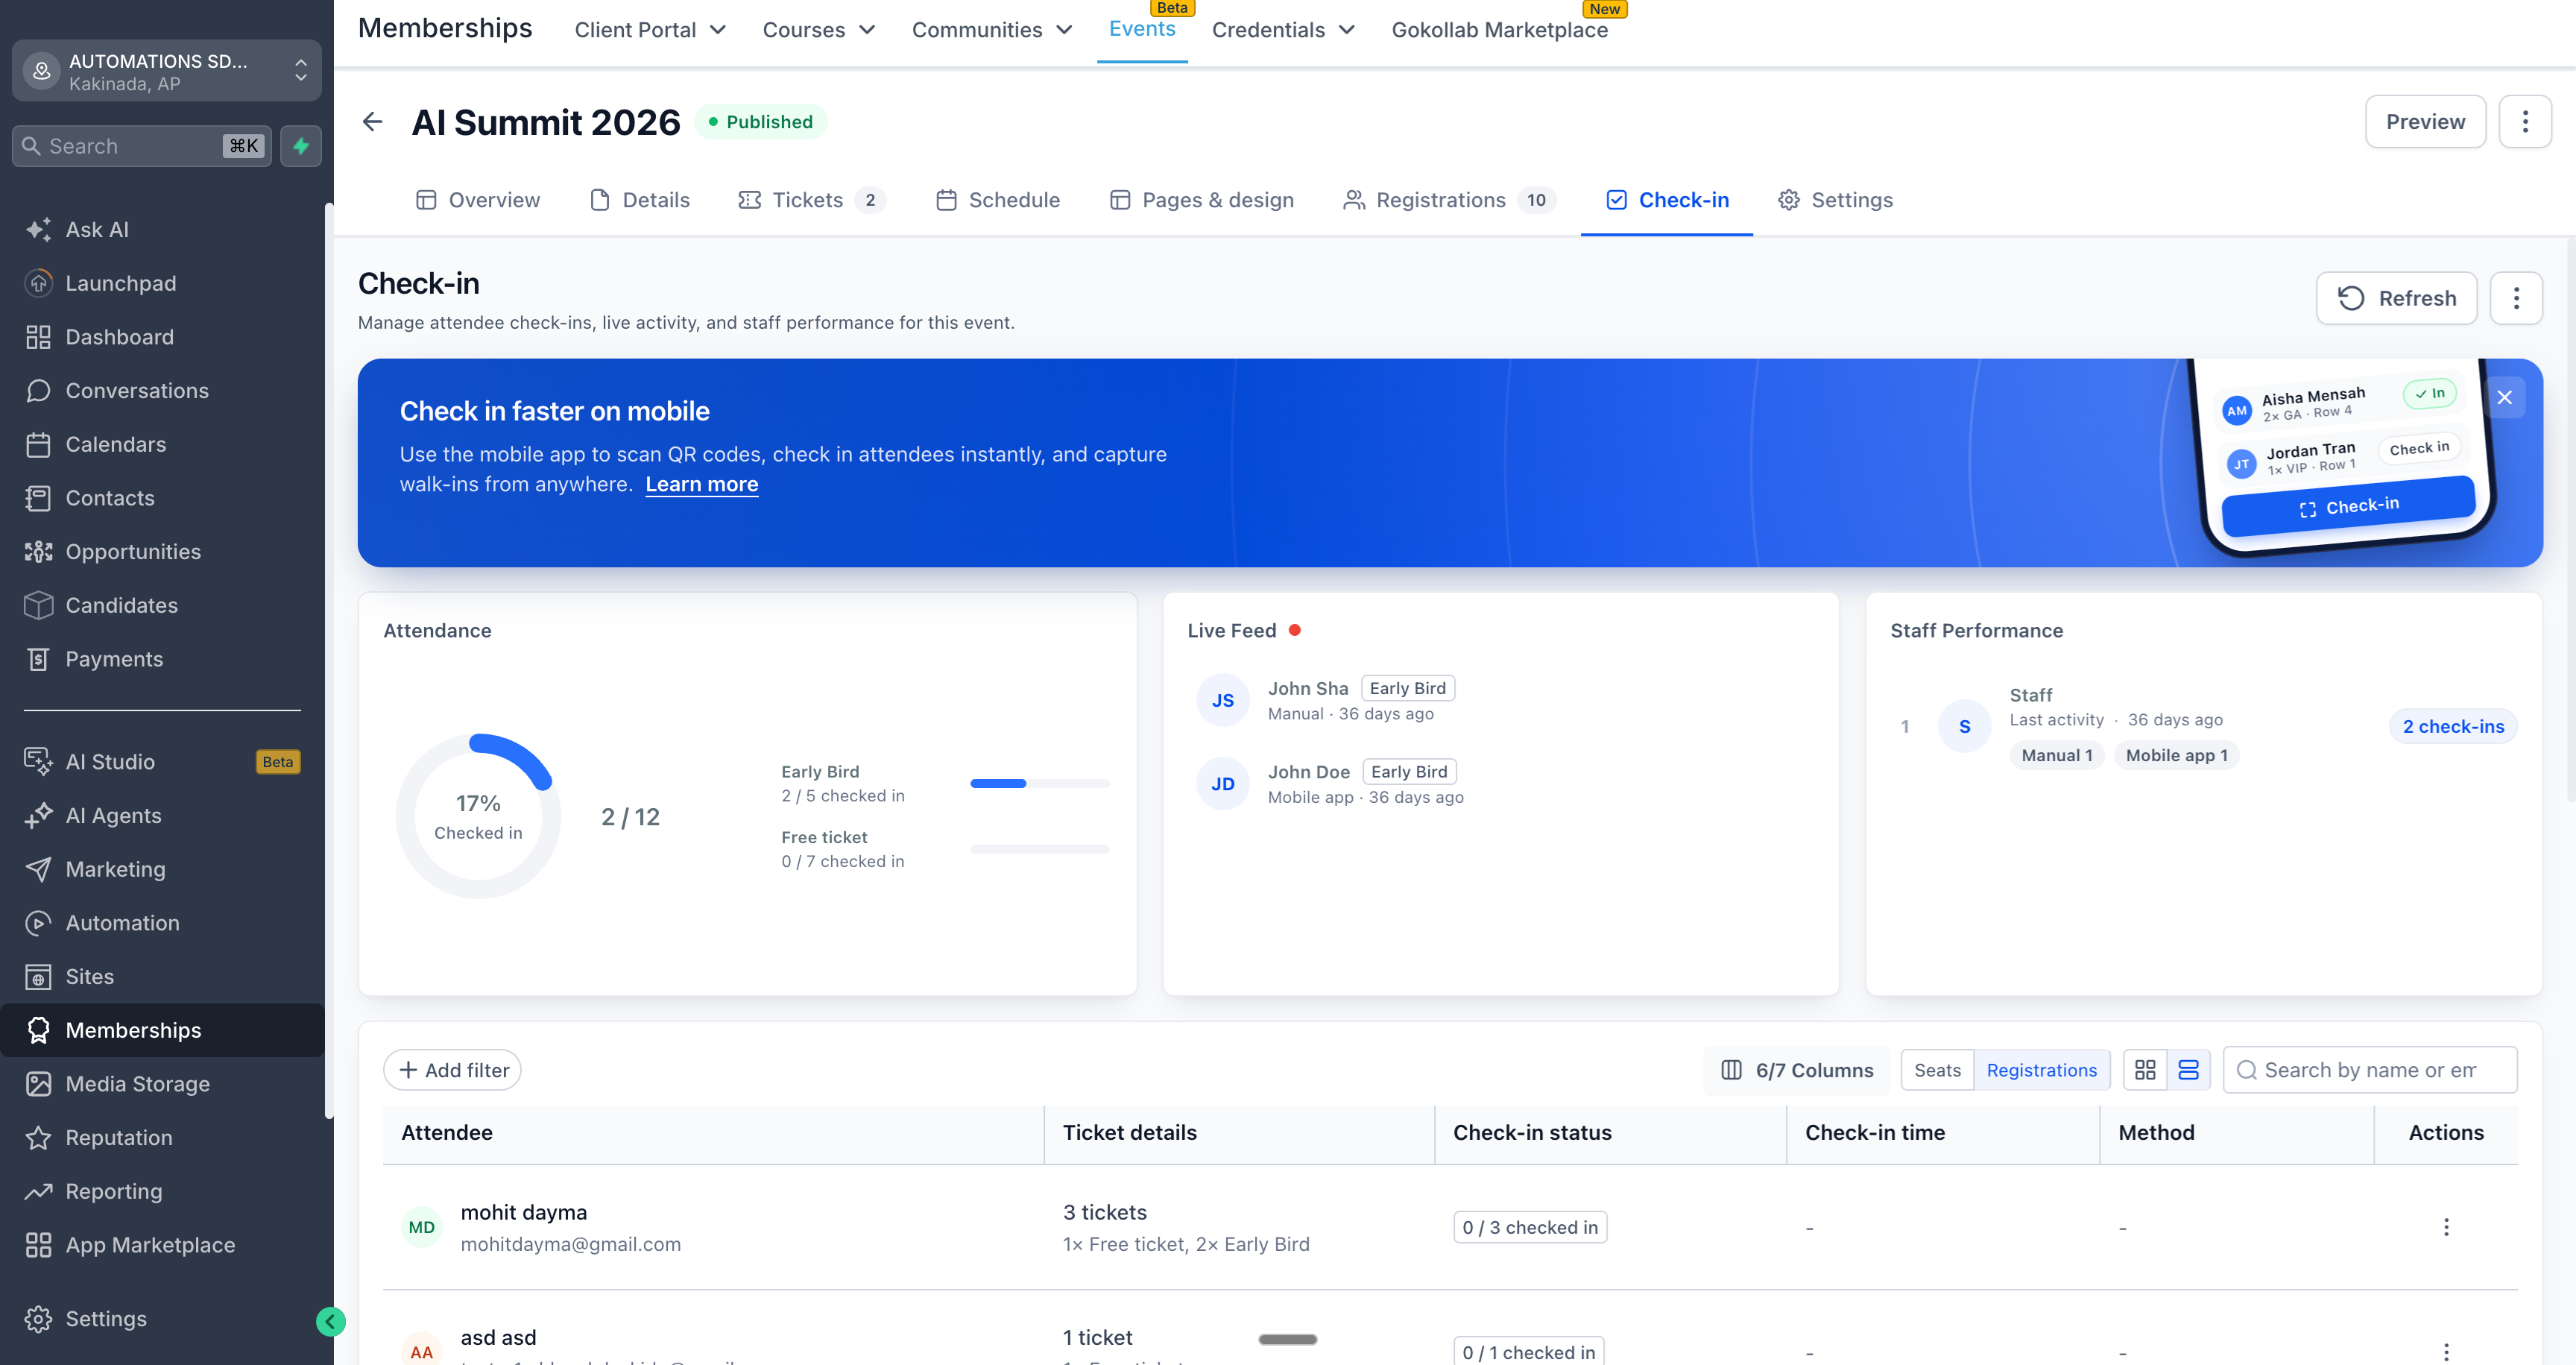Image resolution: width=2576 pixels, height=1365 pixels.
Task: Click the 2 check-ins staff badge
Action: (x=2453, y=726)
